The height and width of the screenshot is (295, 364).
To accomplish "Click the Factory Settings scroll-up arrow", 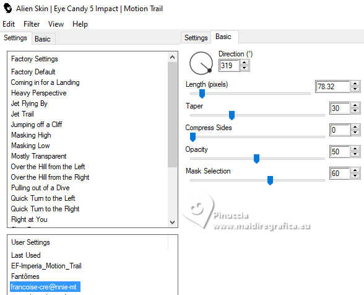I will [x=172, y=57].
